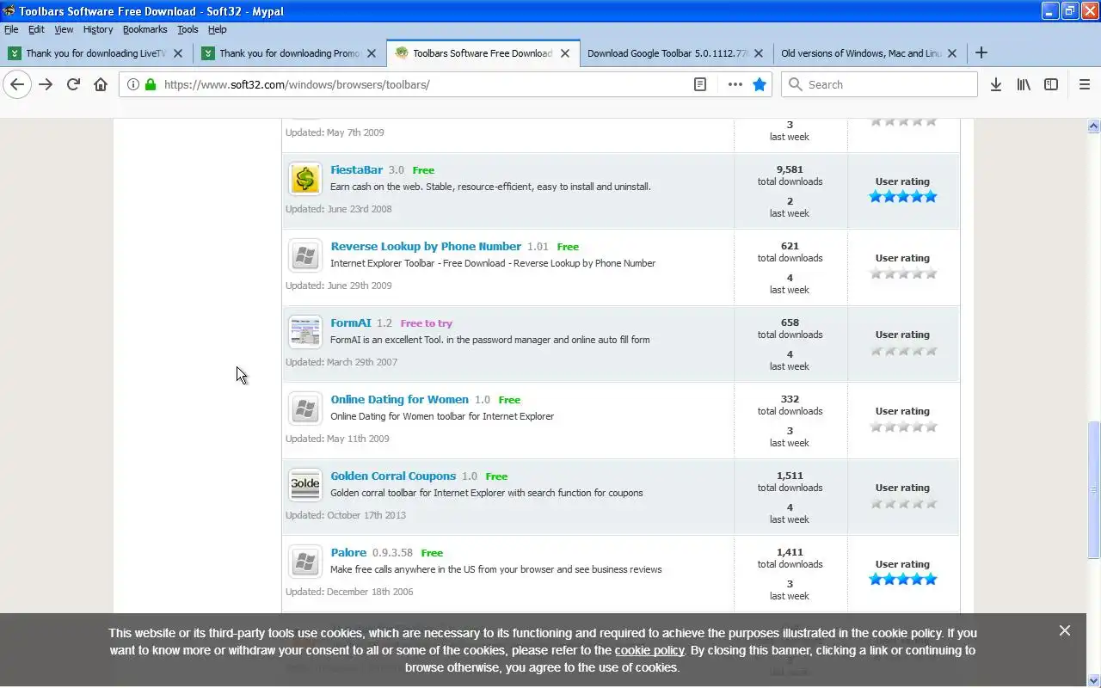Viewport: 1101px width, 688px height.
Task: Click the Palore user rating stars
Action: tap(902, 579)
